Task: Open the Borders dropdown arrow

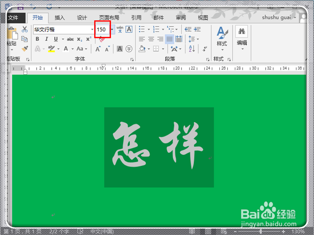Action: [x=163, y=49]
